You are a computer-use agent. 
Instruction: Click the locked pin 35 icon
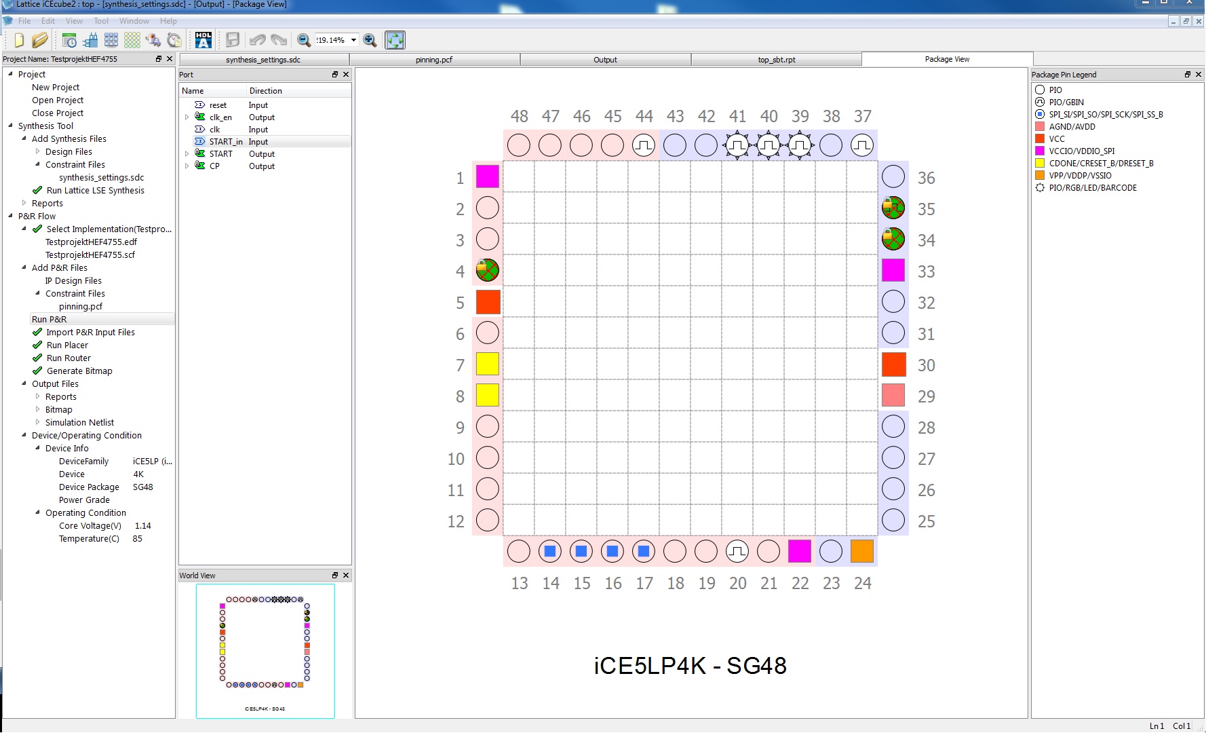point(893,208)
